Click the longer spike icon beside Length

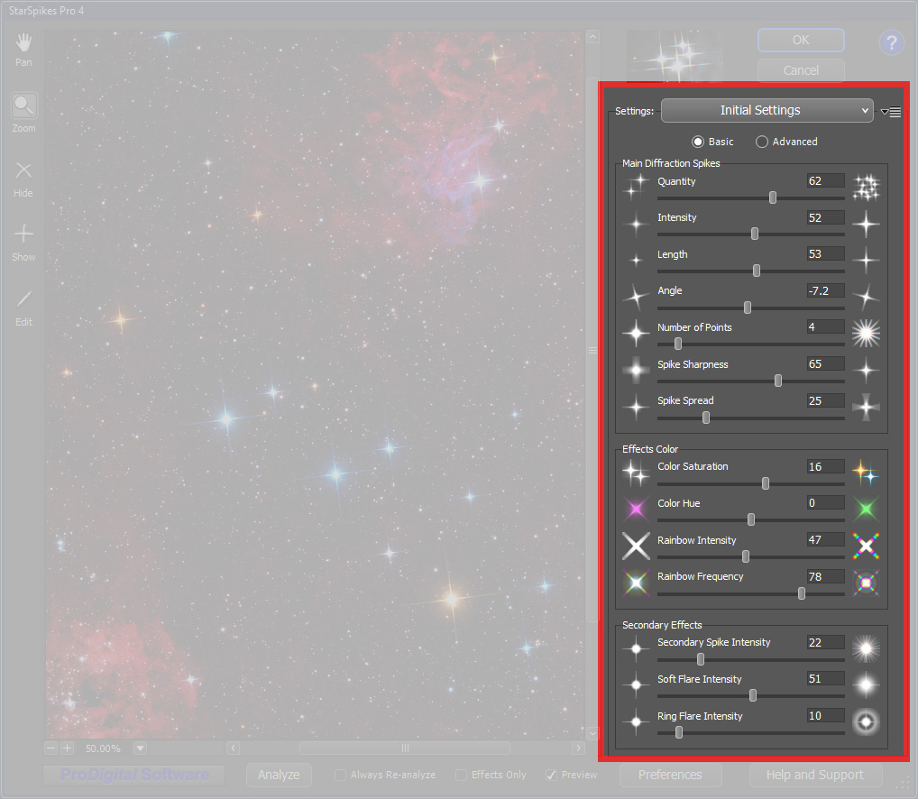point(866,261)
